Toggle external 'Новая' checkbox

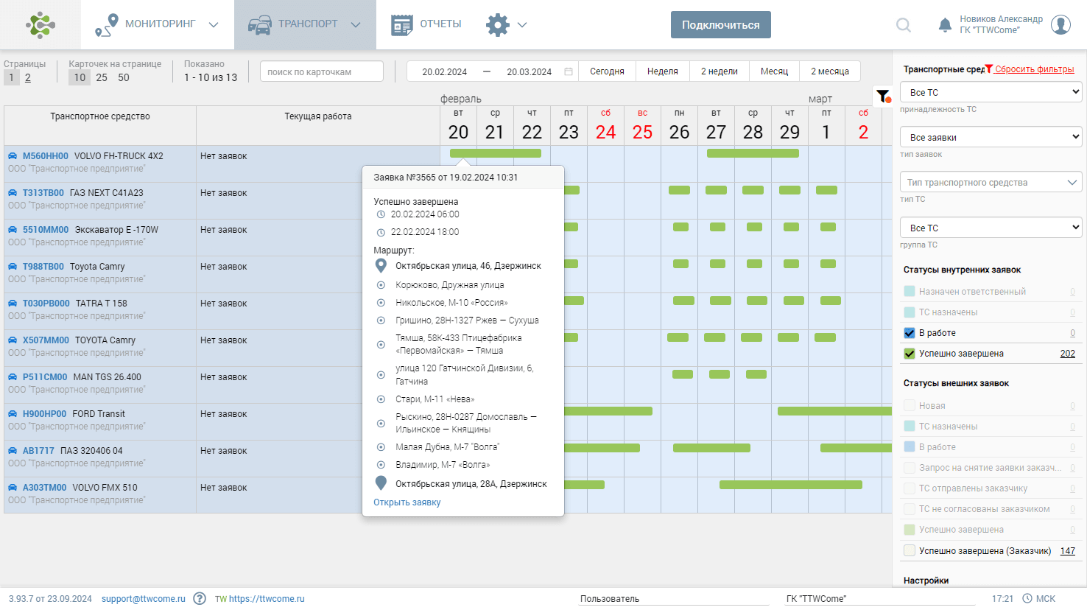pos(910,406)
